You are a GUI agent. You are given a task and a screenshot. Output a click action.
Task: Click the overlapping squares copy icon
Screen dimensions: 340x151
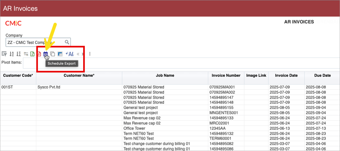(x=53, y=54)
